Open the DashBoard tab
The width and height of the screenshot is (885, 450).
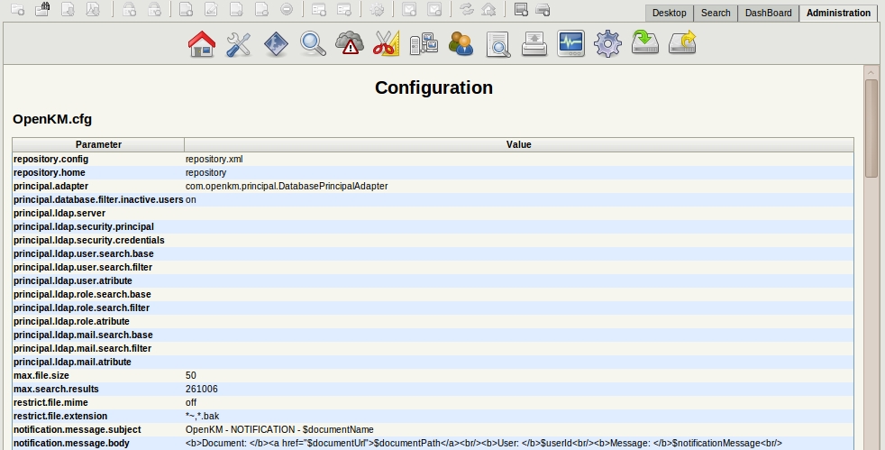pos(768,13)
